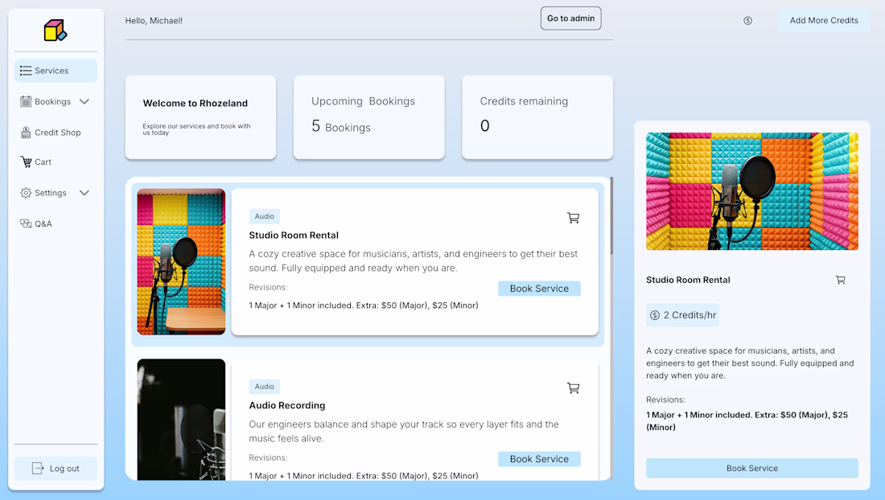Click the services list scrollbar
The height and width of the screenshot is (500, 885).
point(611,217)
